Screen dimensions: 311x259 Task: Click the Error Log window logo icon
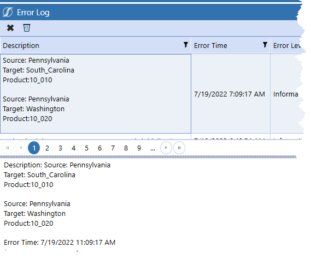pos(8,12)
